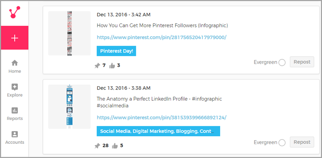
Task: Click the pink Viraltag logo icon
Action: 15,12
